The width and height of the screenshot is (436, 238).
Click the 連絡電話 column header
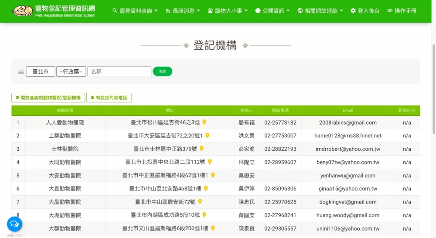[280, 110]
